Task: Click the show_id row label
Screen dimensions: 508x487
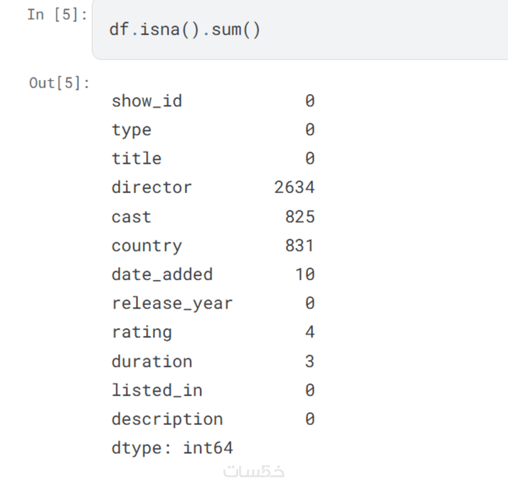Action: point(147,101)
